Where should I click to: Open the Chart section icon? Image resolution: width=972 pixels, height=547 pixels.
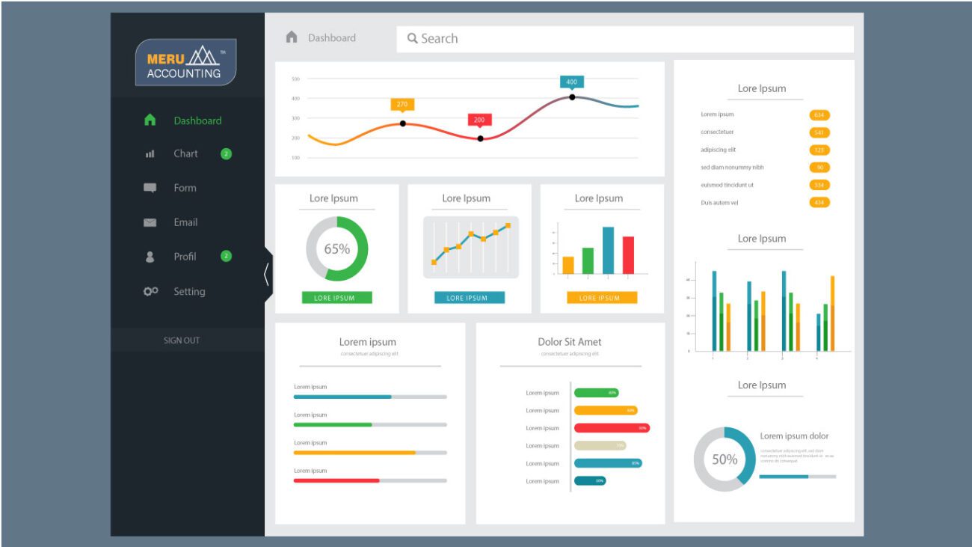point(149,153)
